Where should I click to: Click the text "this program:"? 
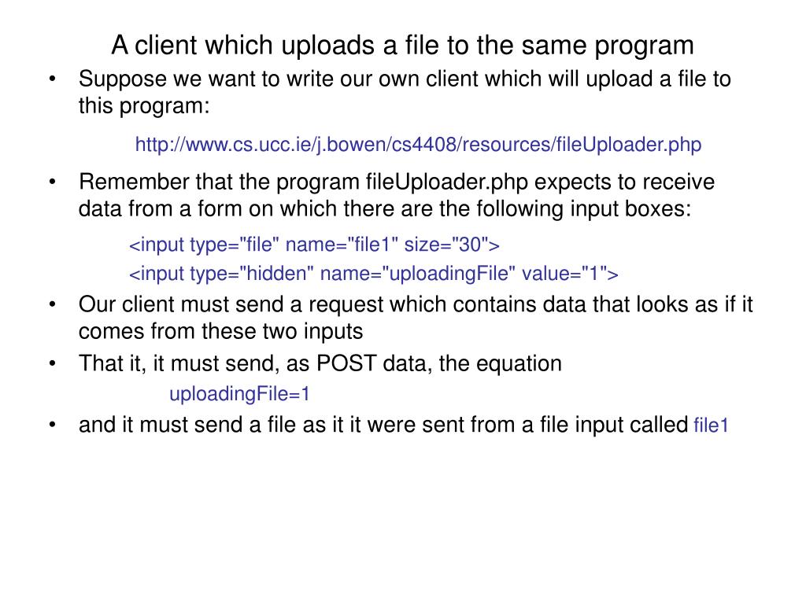click(144, 106)
